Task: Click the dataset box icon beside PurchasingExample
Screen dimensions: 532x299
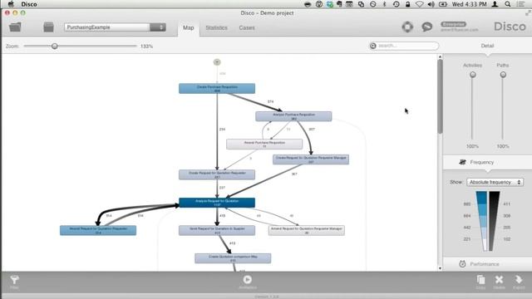Action: [x=48, y=27]
